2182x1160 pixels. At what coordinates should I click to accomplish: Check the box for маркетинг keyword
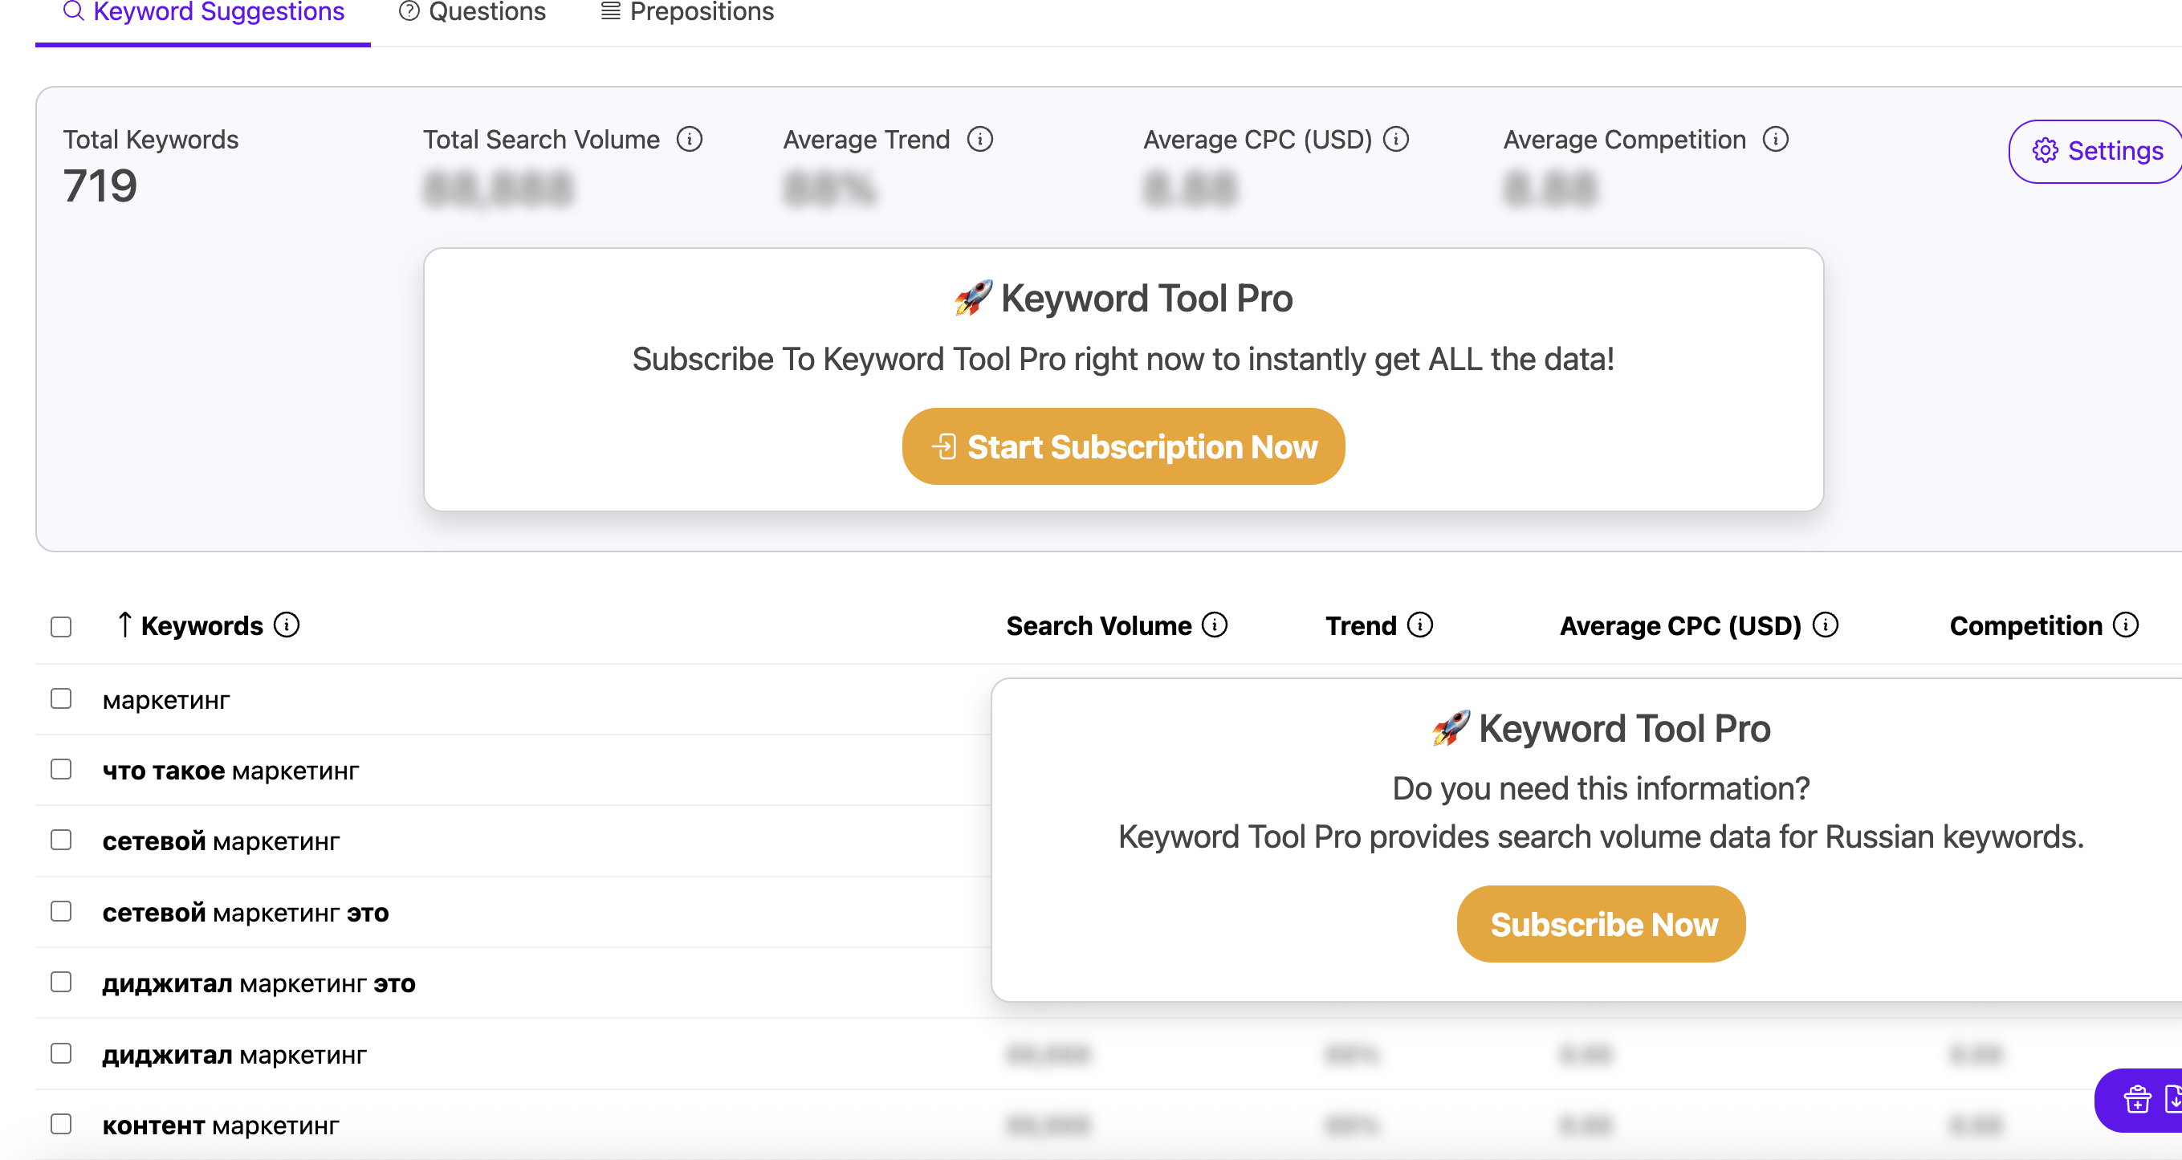pos(61,698)
